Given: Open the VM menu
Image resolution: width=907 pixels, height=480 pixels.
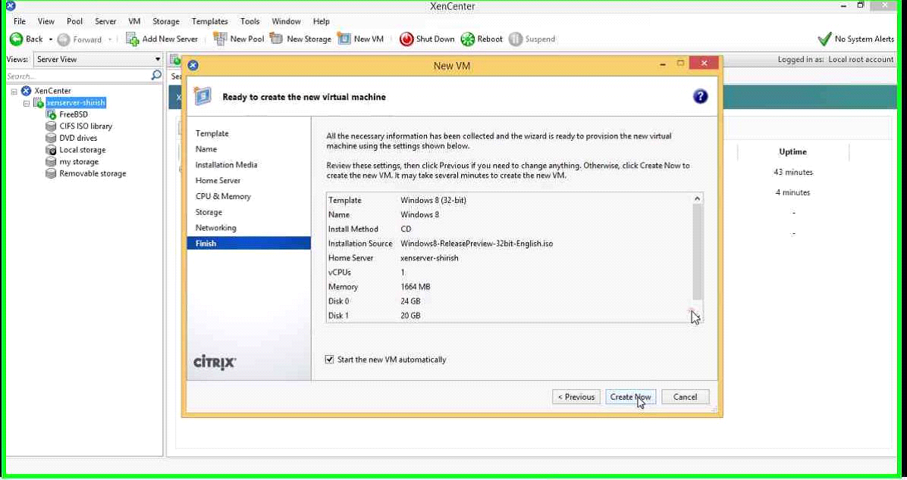Looking at the screenshot, I should (134, 21).
